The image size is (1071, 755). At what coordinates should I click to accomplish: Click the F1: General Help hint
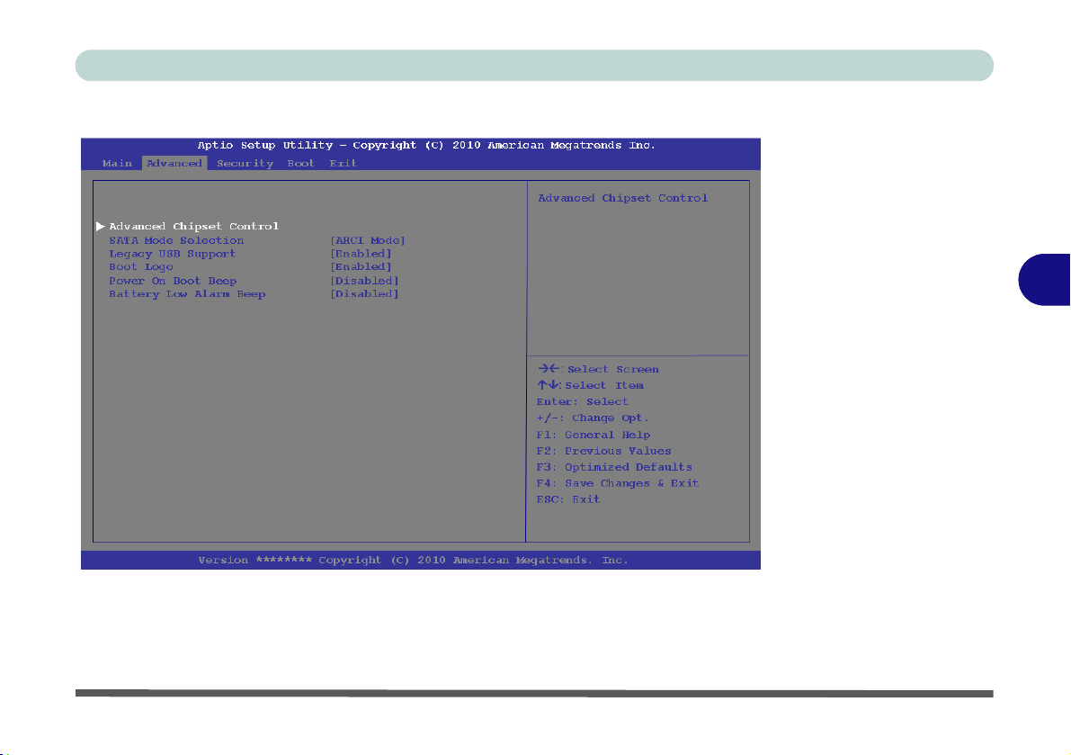593,435
